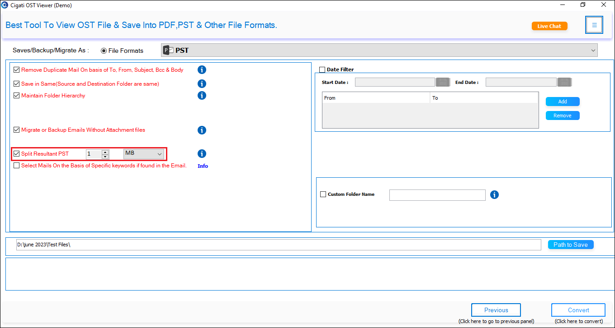Expand the PST file format dropdown
Screen dimensions: 615x328
click(379, 50)
